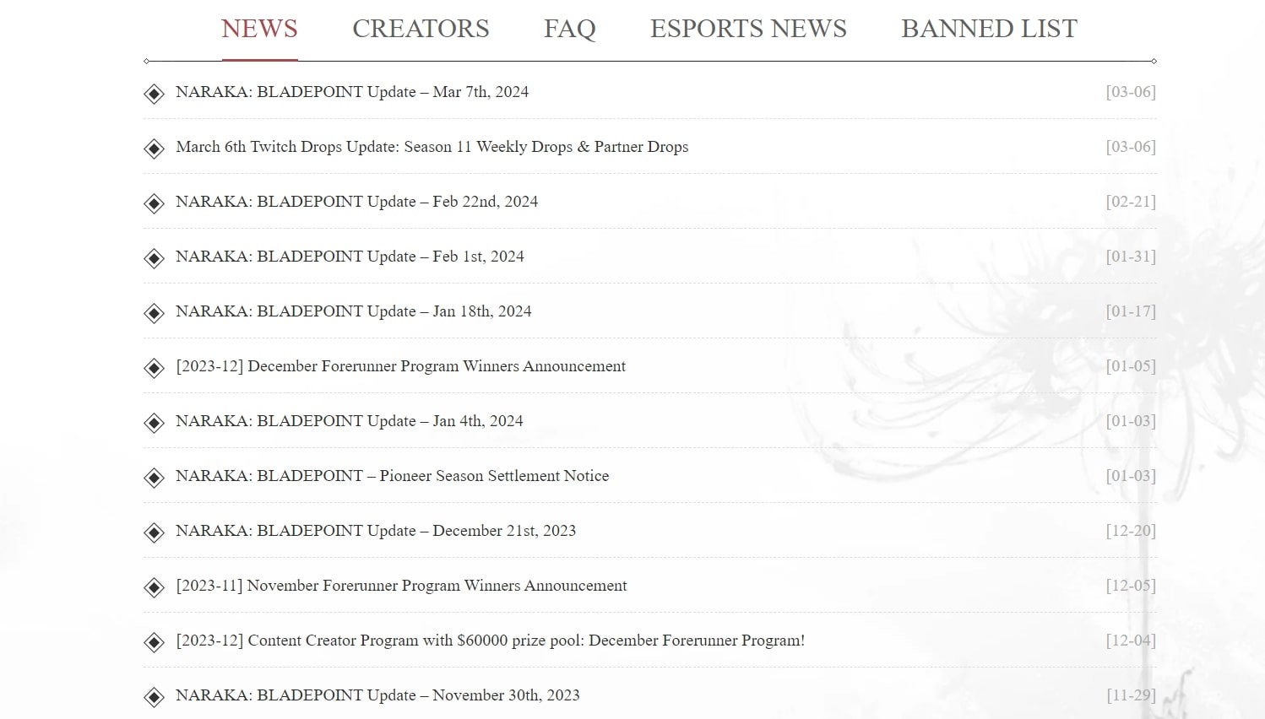This screenshot has width=1265, height=719.
Task: Click the [03-06] date on Twitch Drops row
Action: (x=1130, y=147)
